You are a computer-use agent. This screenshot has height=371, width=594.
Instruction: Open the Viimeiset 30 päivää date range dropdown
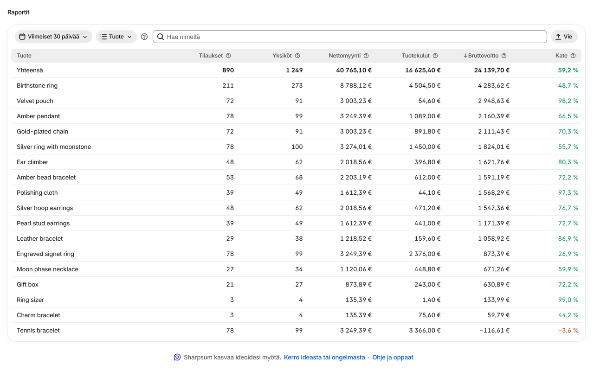(x=53, y=37)
